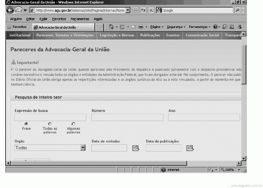Click the Print icon

(x=141, y=27)
